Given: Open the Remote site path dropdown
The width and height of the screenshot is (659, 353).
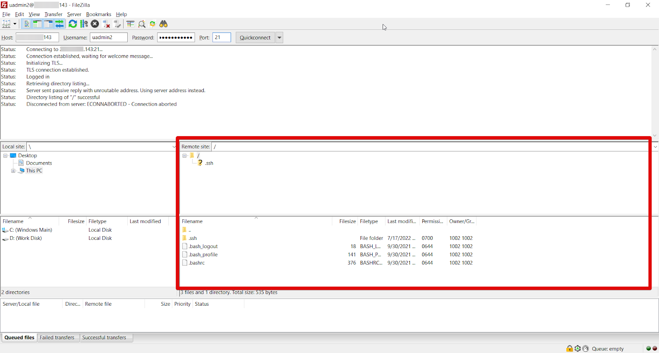Looking at the screenshot, I should [x=655, y=147].
